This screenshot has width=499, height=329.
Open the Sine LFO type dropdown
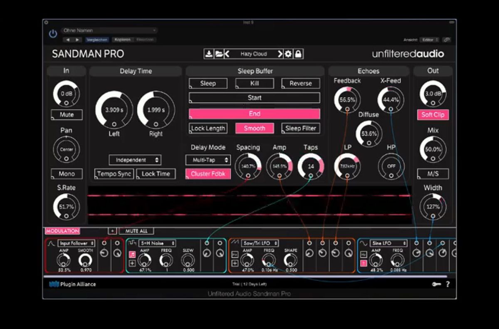coord(388,243)
